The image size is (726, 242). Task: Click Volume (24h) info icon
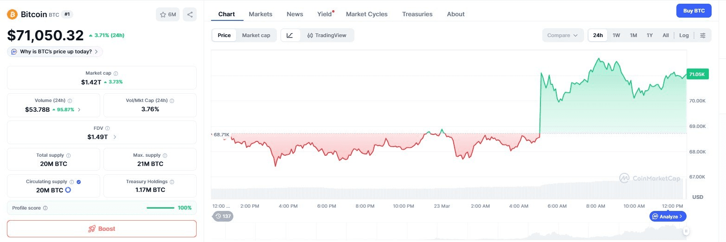70,101
